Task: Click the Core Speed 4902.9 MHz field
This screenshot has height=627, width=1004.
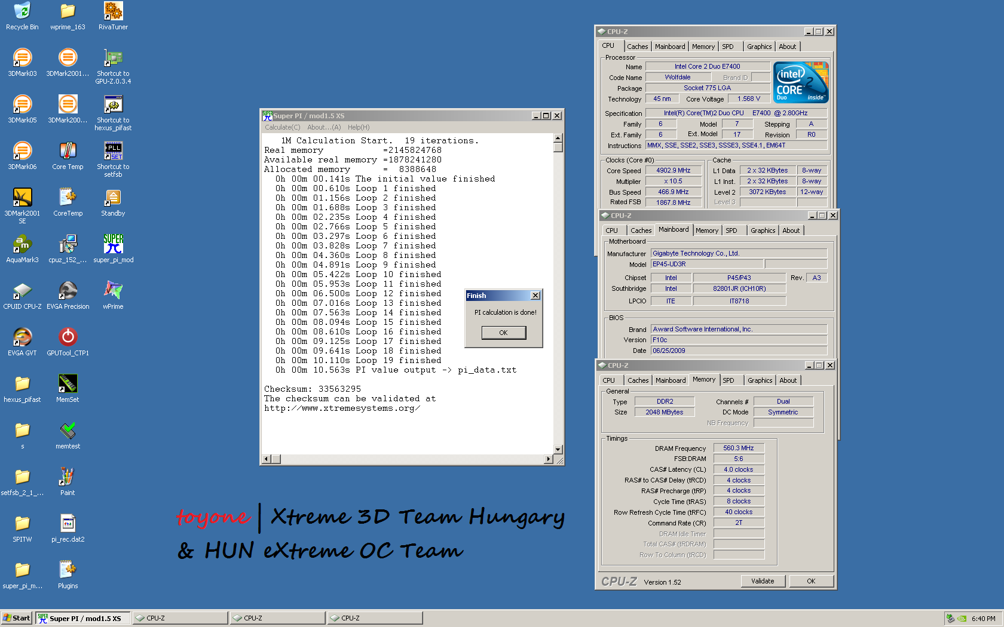Action: (674, 171)
